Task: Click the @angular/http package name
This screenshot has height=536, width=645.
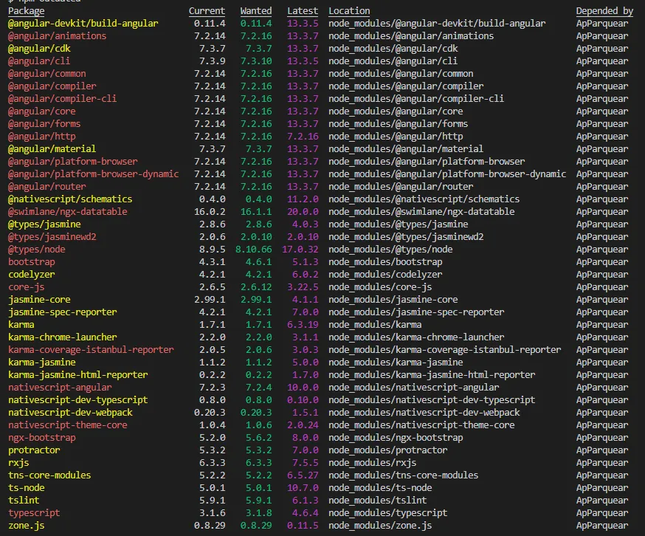Action: 42,137
